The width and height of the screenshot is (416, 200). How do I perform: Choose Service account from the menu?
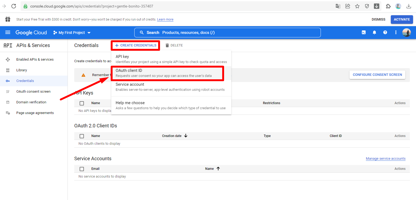[170, 87]
